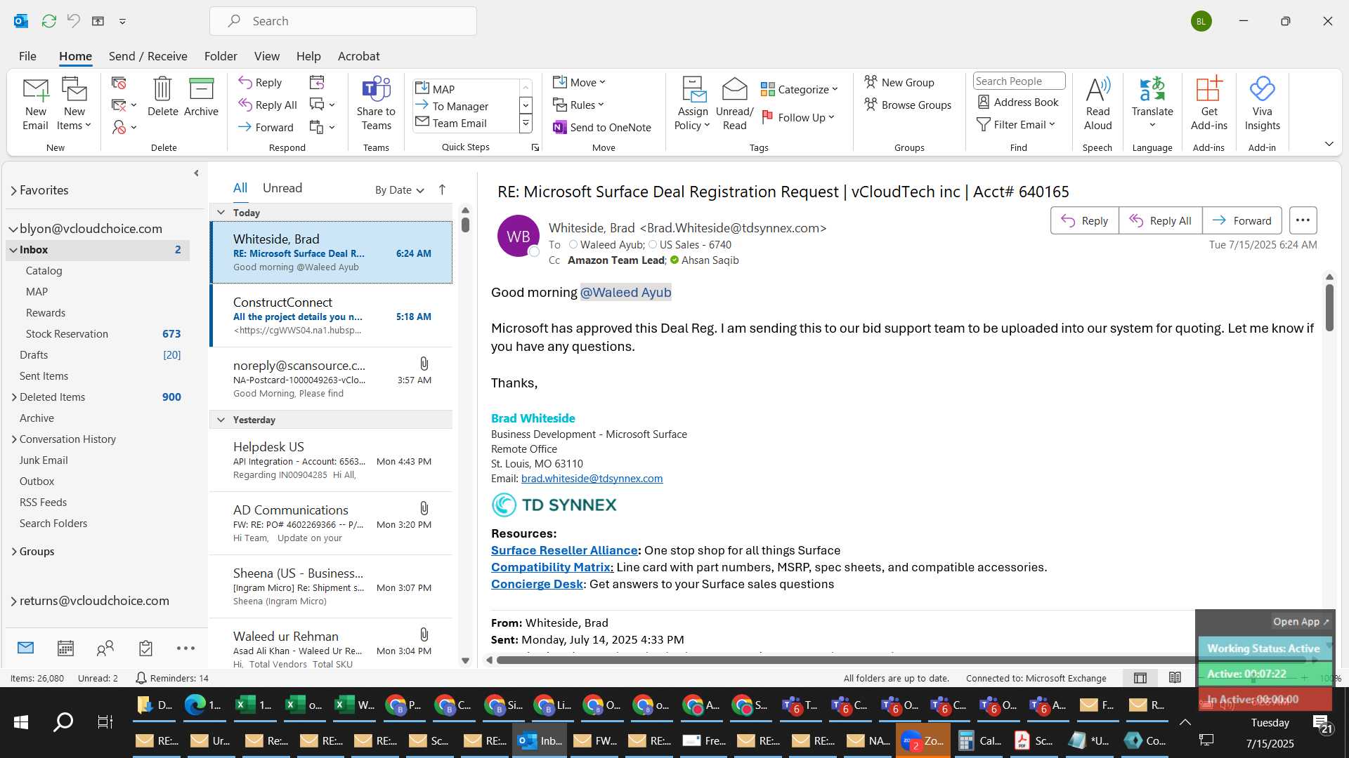The image size is (1349, 758).
Task: Open the File menu
Action: tap(27, 56)
